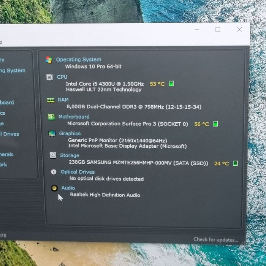
Task: Click Microsoft Corporation Surface Pro 3 text
Action: click(x=128, y=123)
